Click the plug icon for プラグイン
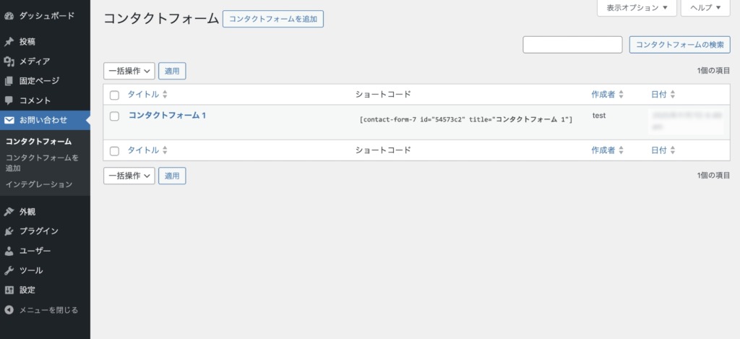Image resolution: width=740 pixels, height=339 pixels. (9, 231)
